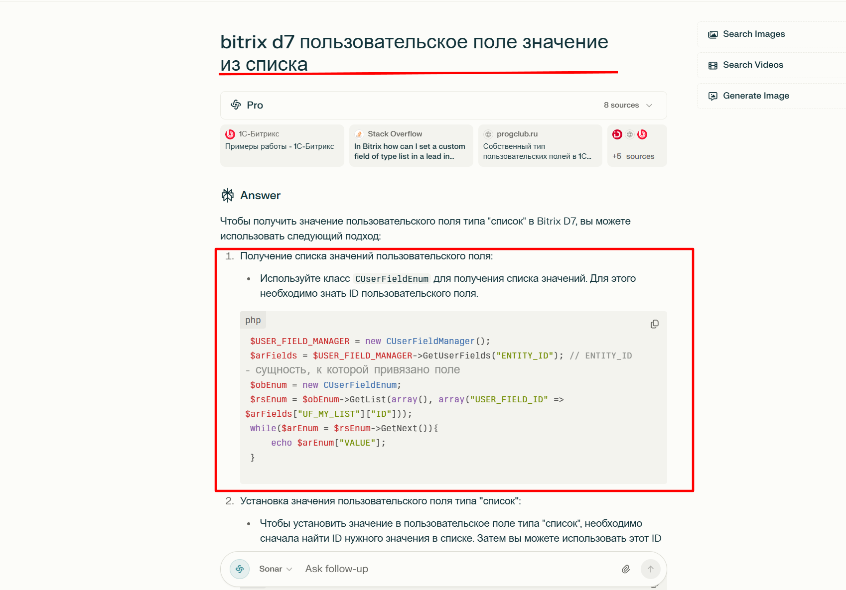Click the Sonar model logo in input bar
This screenshot has height=590, width=846.
(x=239, y=569)
